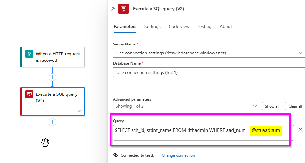Open the Database Name dropdown
305x163 pixels.
(x=209, y=72)
